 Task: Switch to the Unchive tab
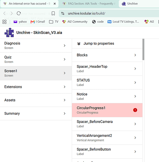pos(139,4)
